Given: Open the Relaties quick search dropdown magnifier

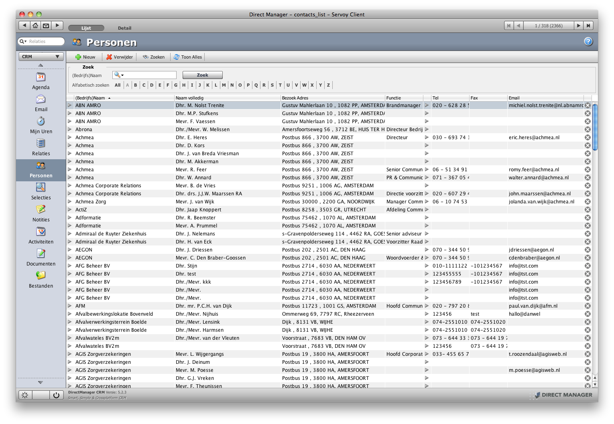Looking at the screenshot, I should [x=23, y=41].
